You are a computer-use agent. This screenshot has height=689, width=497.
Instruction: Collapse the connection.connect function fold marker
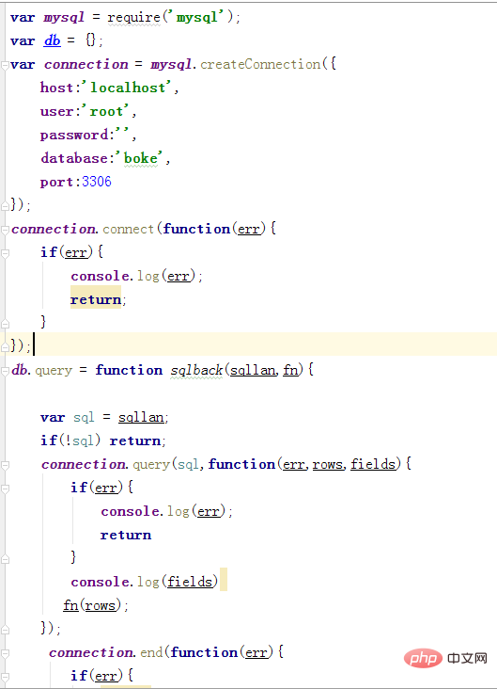pos(5,230)
